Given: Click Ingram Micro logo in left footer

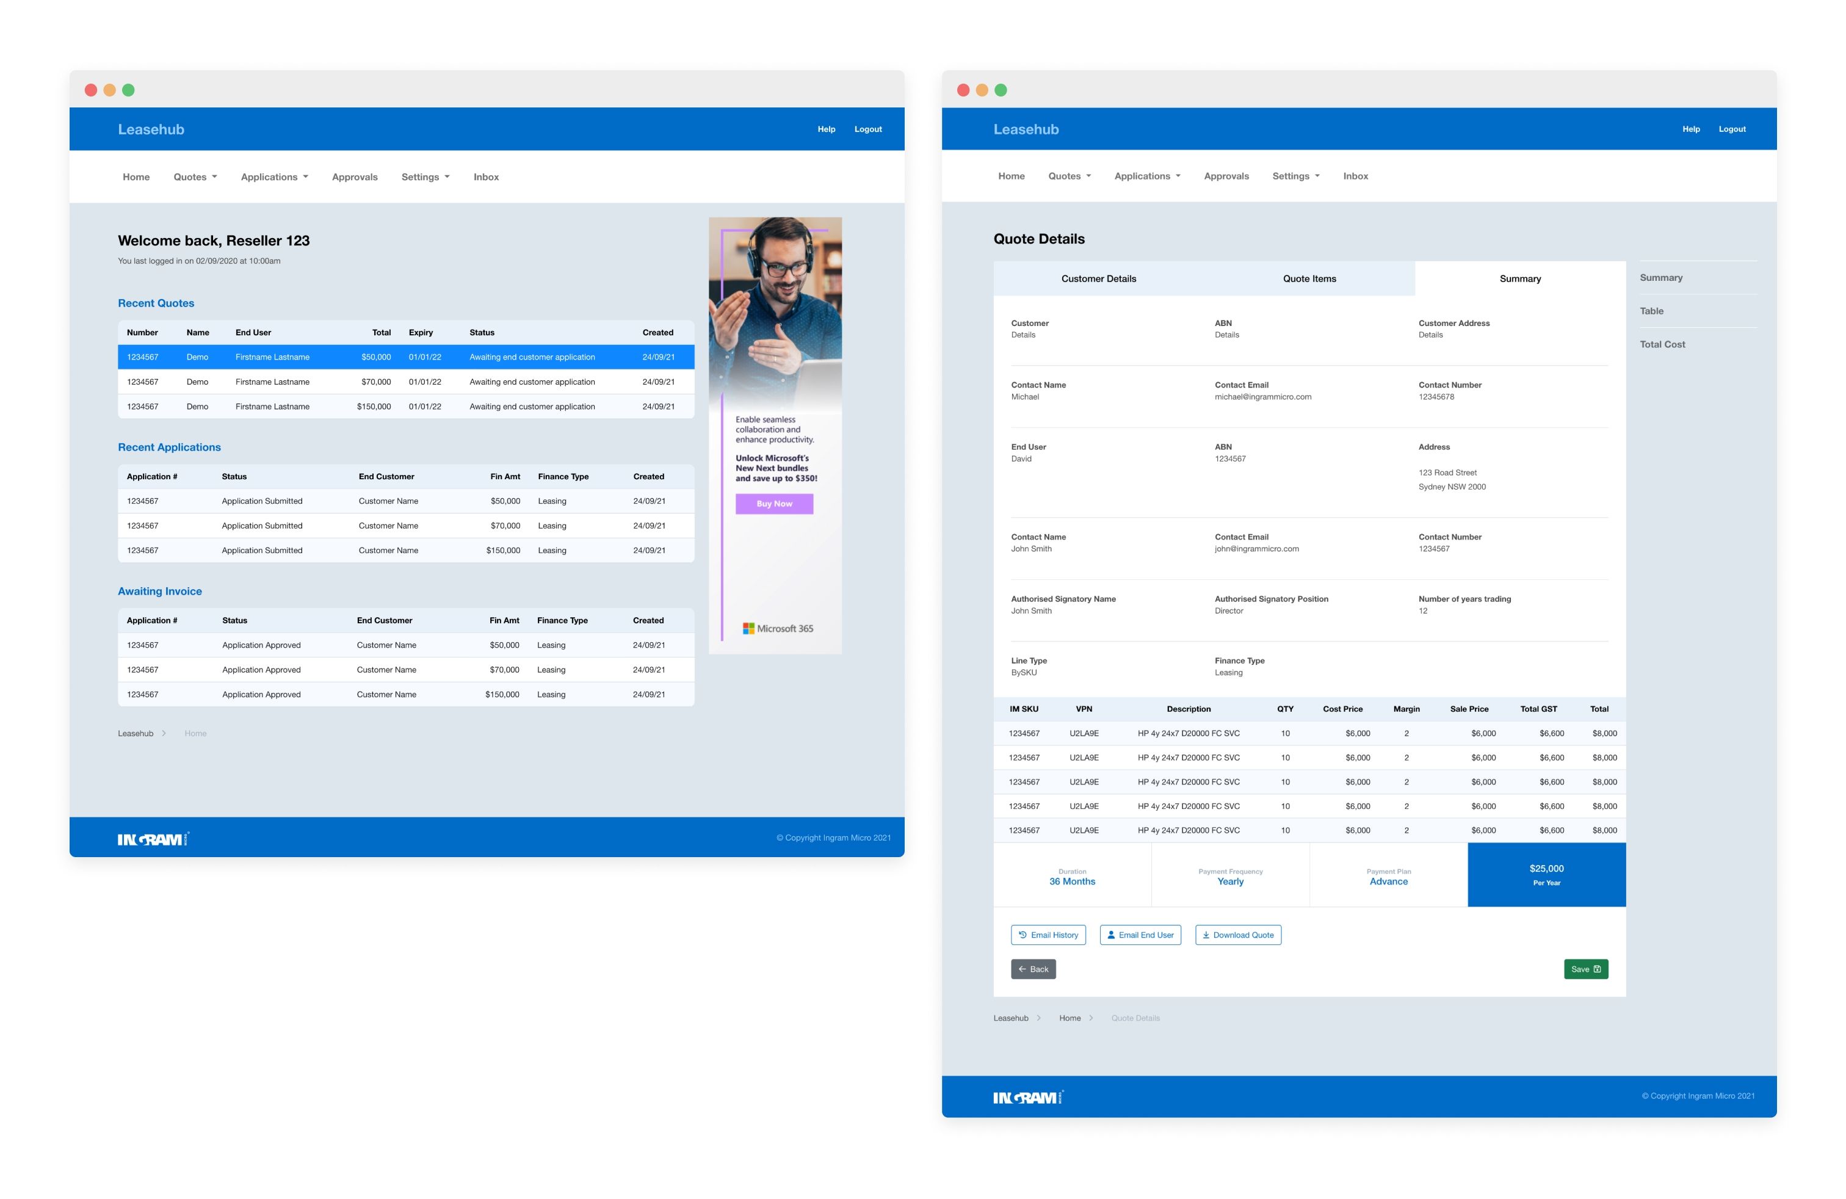Looking at the screenshot, I should pyautogui.click(x=153, y=839).
